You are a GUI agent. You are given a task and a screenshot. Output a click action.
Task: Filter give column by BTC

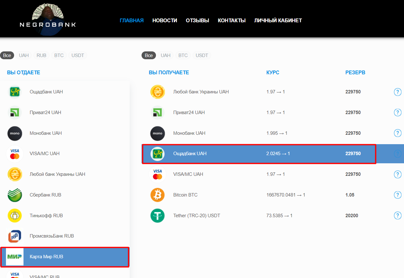(59, 55)
